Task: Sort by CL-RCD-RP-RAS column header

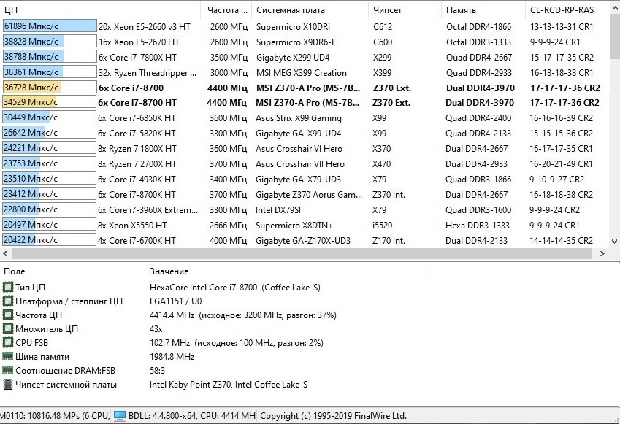Action: tap(567, 10)
